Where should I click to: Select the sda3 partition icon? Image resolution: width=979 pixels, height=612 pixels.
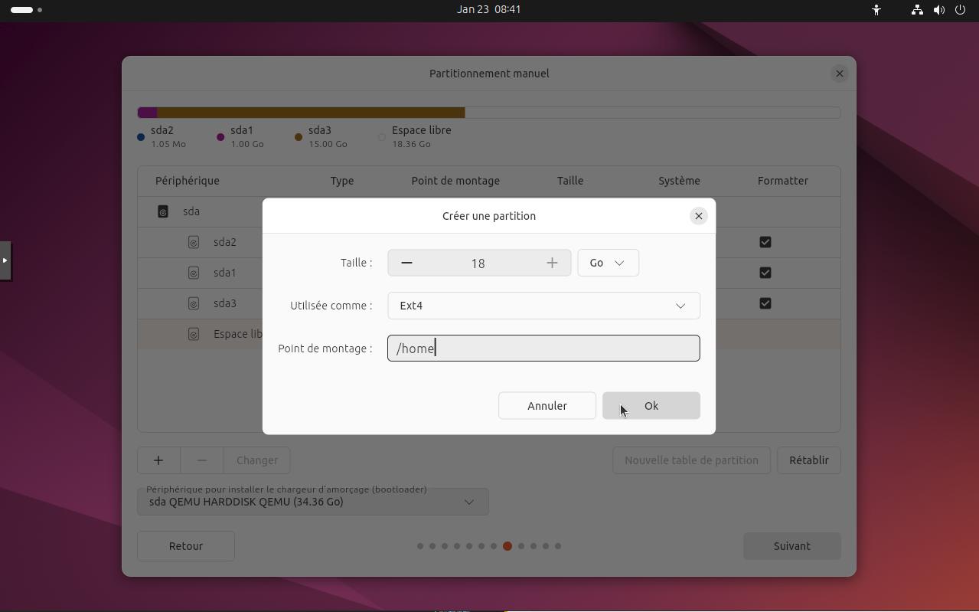(194, 303)
